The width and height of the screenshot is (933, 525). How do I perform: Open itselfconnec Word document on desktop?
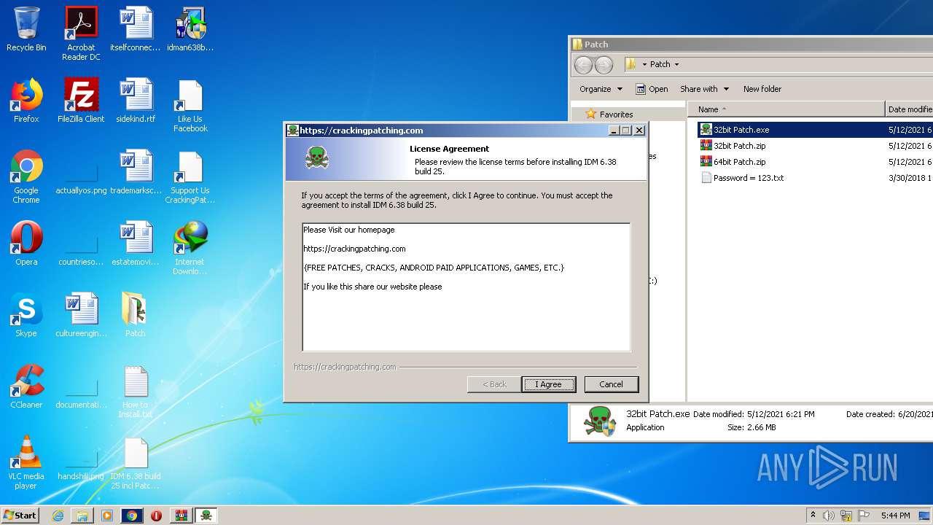click(x=136, y=29)
